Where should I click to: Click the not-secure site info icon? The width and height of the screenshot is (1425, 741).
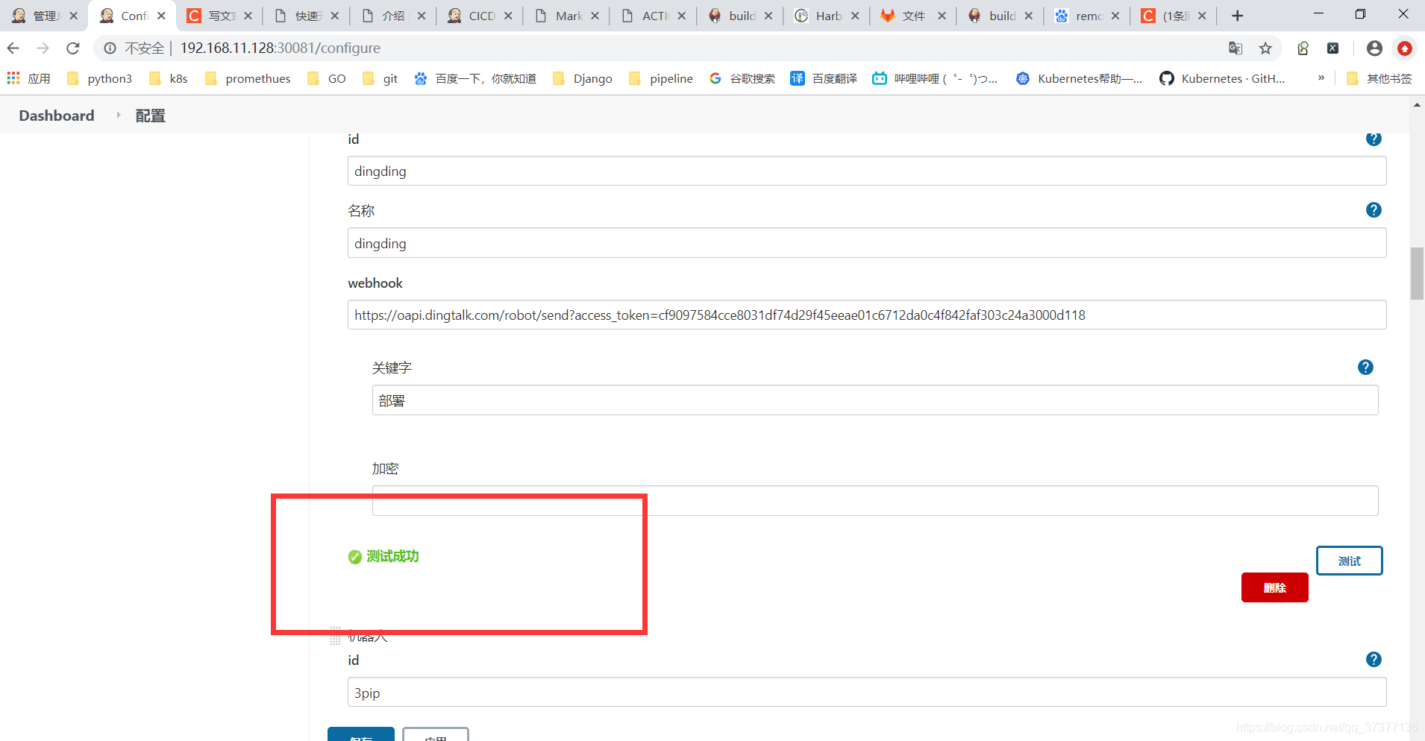point(110,48)
